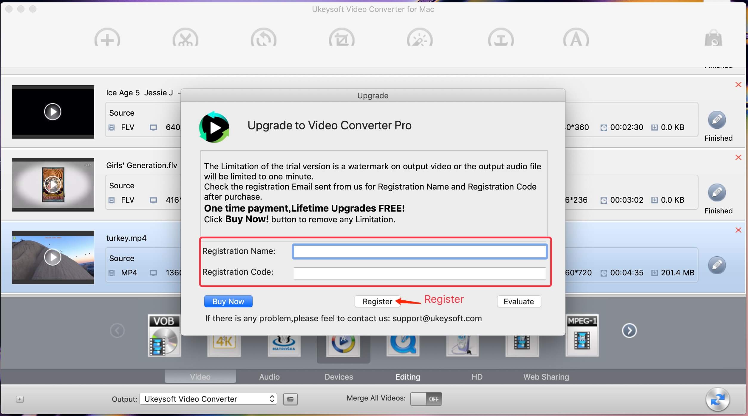Click the Buy Now button
Image resolution: width=748 pixels, height=416 pixels.
pyautogui.click(x=228, y=301)
